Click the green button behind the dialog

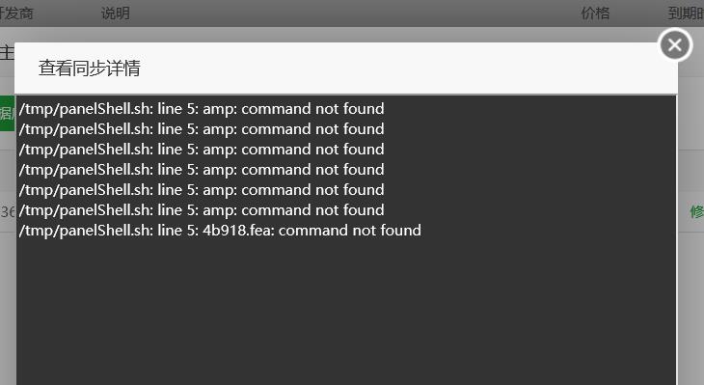[7, 113]
